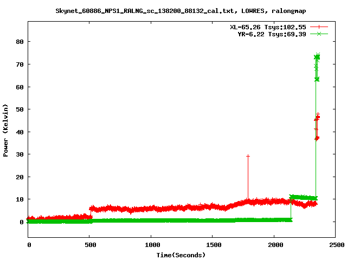
Task: Click the y-axis tick label 50
Action: (20, 109)
